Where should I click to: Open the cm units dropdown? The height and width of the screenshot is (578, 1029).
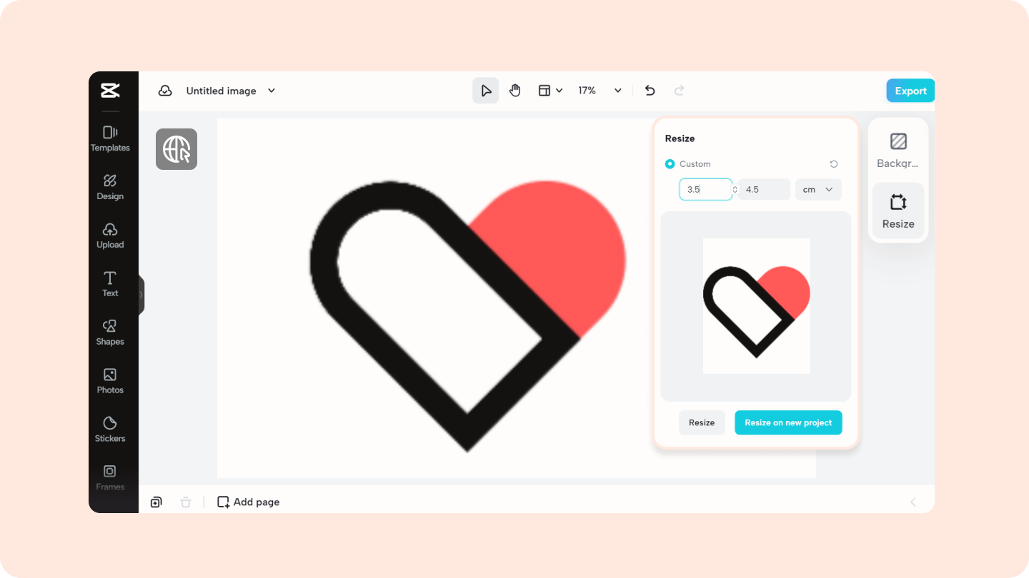pyautogui.click(x=817, y=189)
